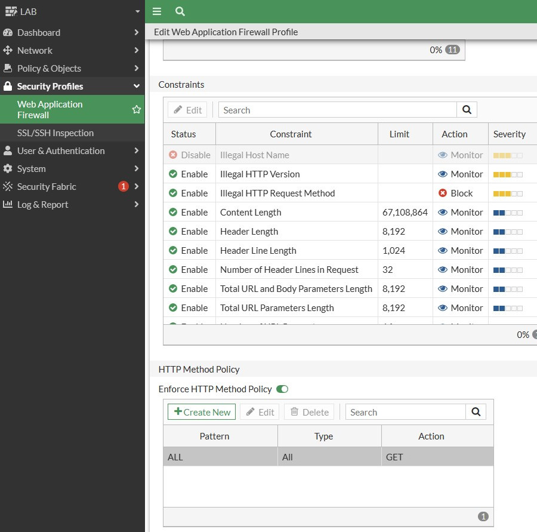The height and width of the screenshot is (532, 537).
Task: Click the Dashboard gauge icon
Action: (x=8, y=33)
